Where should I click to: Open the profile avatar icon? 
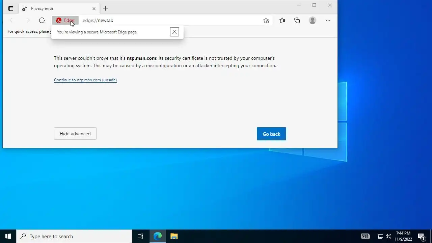[x=313, y=20]
